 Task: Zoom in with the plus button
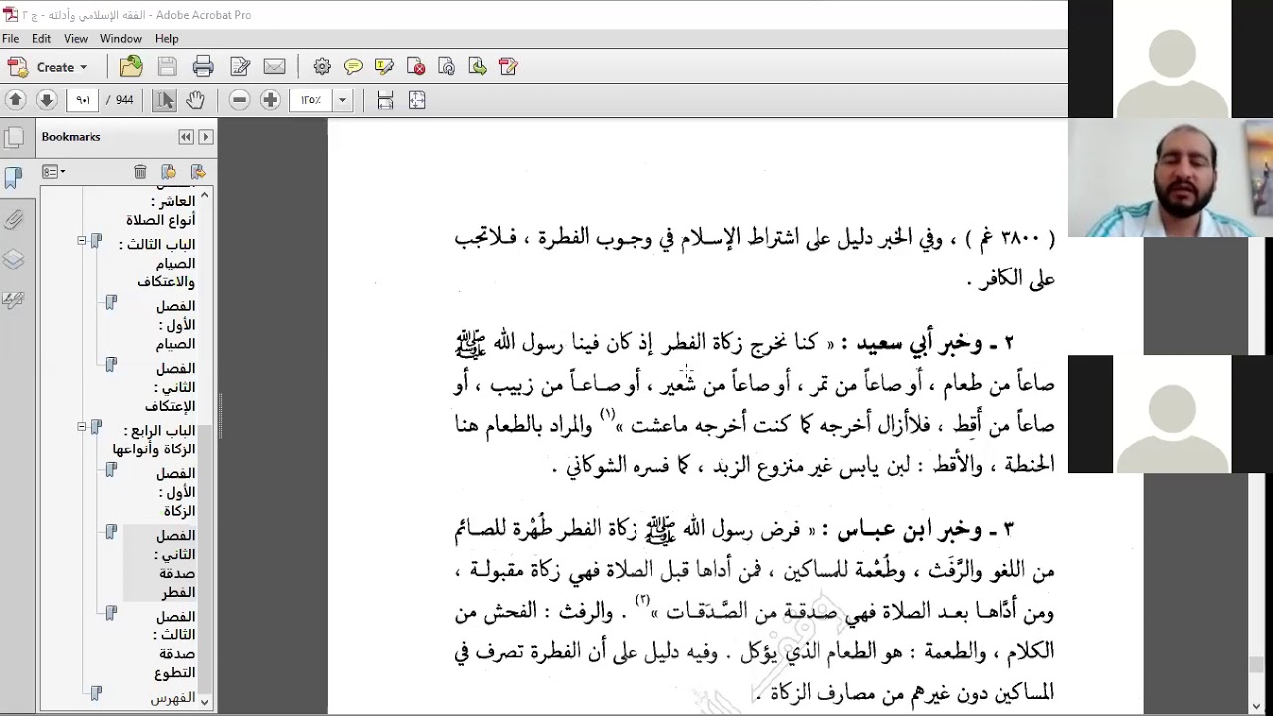(270, 99)
